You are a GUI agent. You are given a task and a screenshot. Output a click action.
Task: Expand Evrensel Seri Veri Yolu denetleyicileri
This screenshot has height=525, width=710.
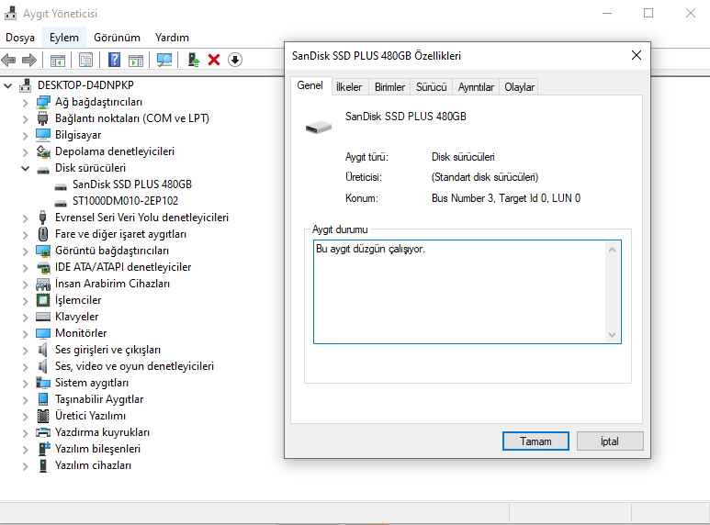coord(26,218)
